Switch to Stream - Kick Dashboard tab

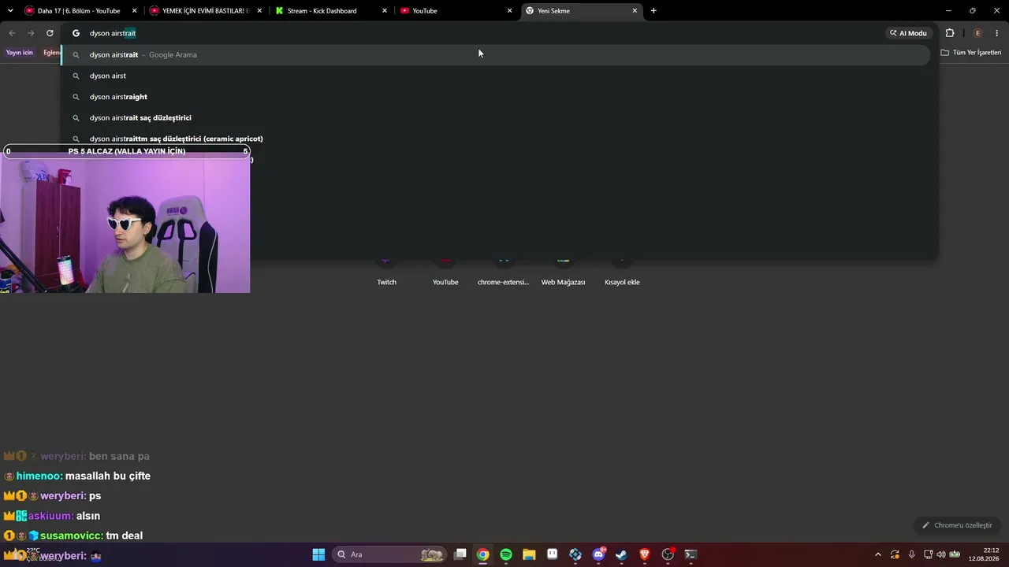331,11
